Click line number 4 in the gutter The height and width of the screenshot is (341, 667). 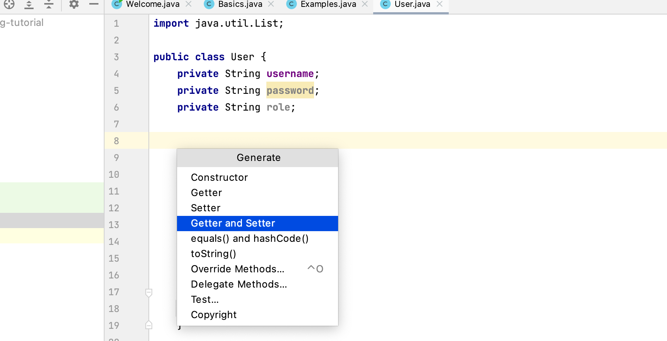tap(116, 74)
